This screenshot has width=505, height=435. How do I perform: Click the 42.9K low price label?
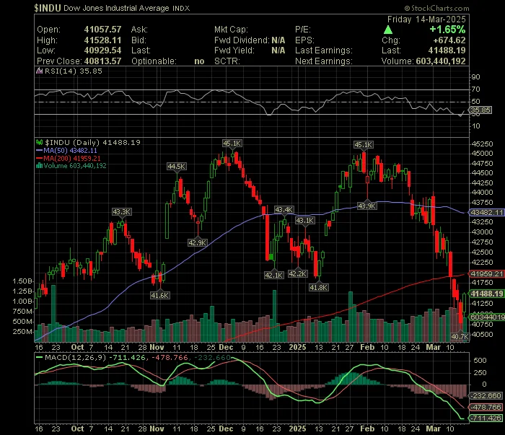pyautogui.click(x=197, y=242)
